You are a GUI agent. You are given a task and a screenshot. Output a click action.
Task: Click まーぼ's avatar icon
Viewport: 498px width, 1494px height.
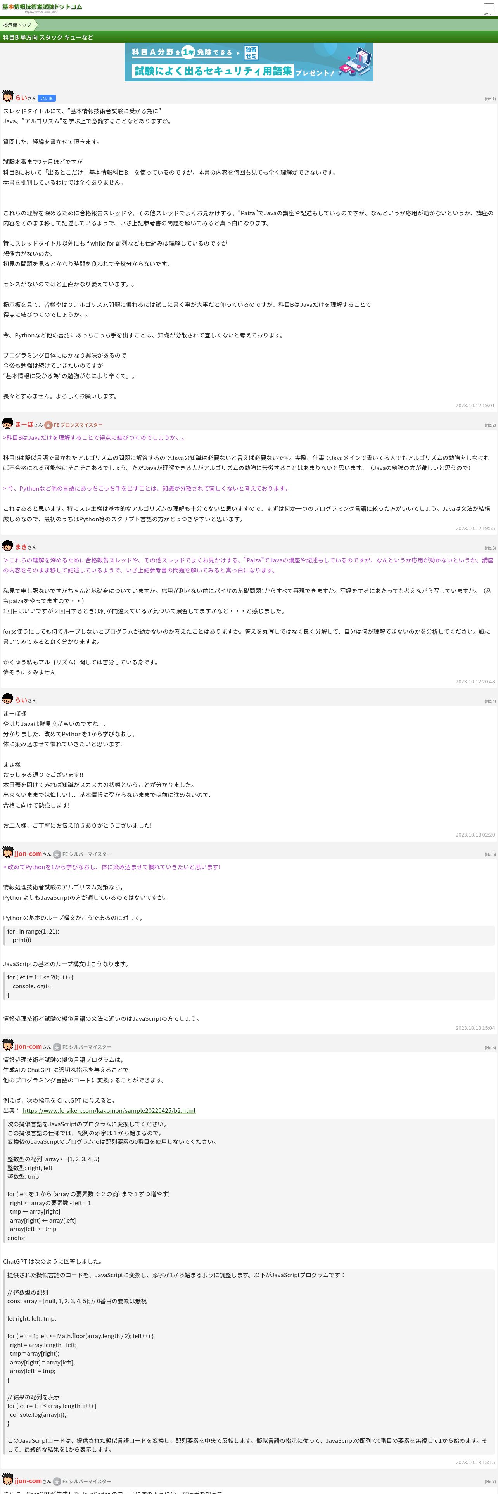[x=7, y=424]
